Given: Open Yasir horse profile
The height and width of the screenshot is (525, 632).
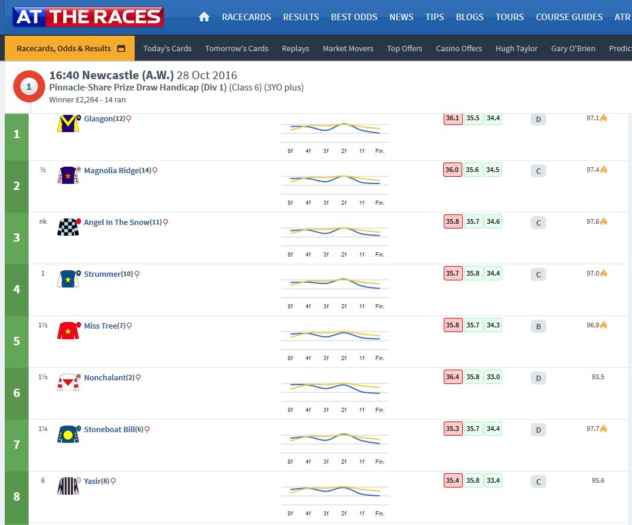Looking at the screenshot, I should [92, 481].
